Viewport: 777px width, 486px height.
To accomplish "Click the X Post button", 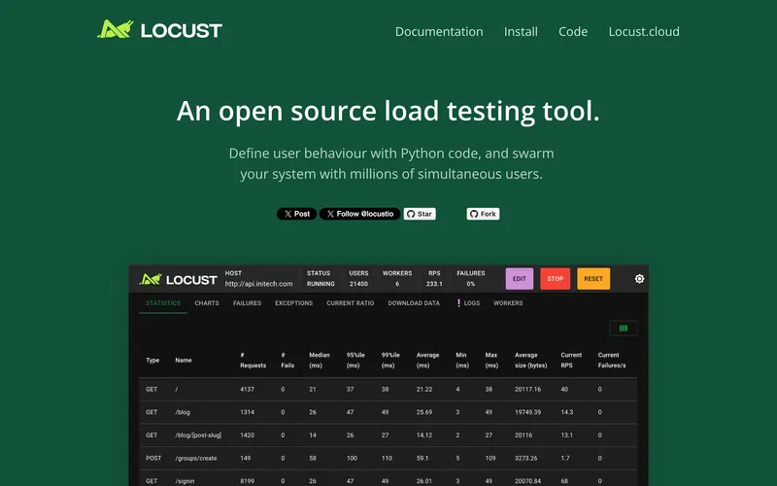I will point(296,214).
